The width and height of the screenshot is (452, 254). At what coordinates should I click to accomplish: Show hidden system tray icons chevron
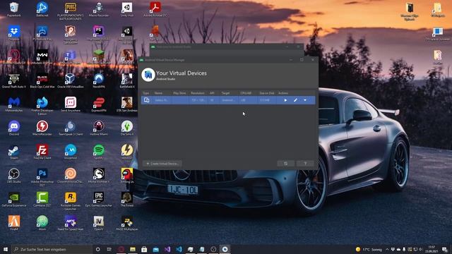pyautogui.click(x=387, y=249)
